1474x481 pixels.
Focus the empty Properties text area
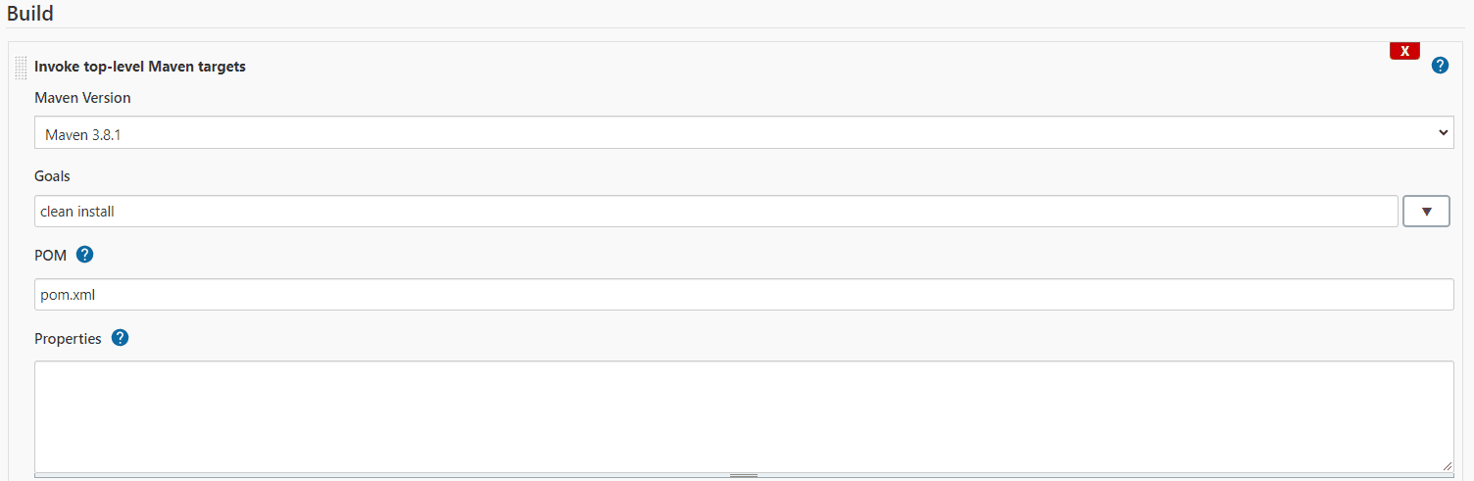pyautogui.click(x=744, y=416)
